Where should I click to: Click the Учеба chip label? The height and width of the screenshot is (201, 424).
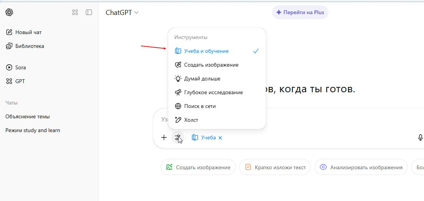click(x=208, y=137)
